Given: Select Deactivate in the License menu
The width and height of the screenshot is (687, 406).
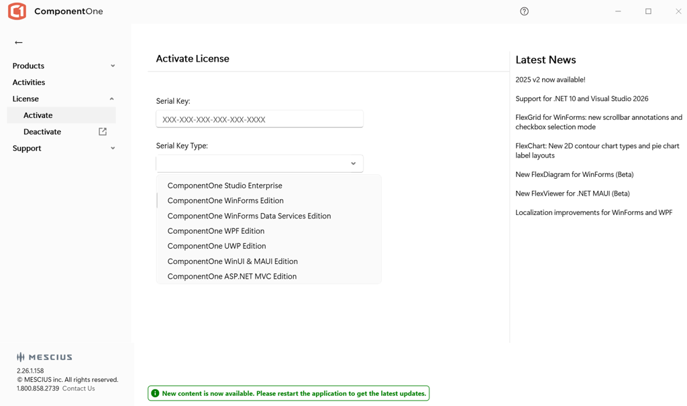Looking at the screenshot, I should pos(42,132).
